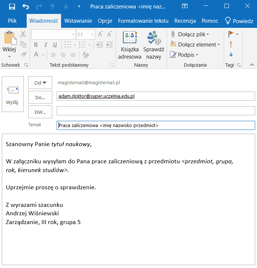257x268 pixels.
Task: Apply font color with the A button
Action: pos(36,55)
